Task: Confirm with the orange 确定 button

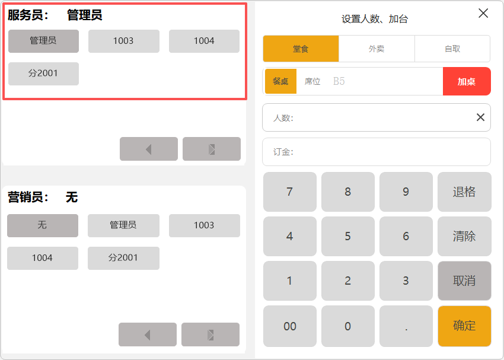Action: coord(464,326)
